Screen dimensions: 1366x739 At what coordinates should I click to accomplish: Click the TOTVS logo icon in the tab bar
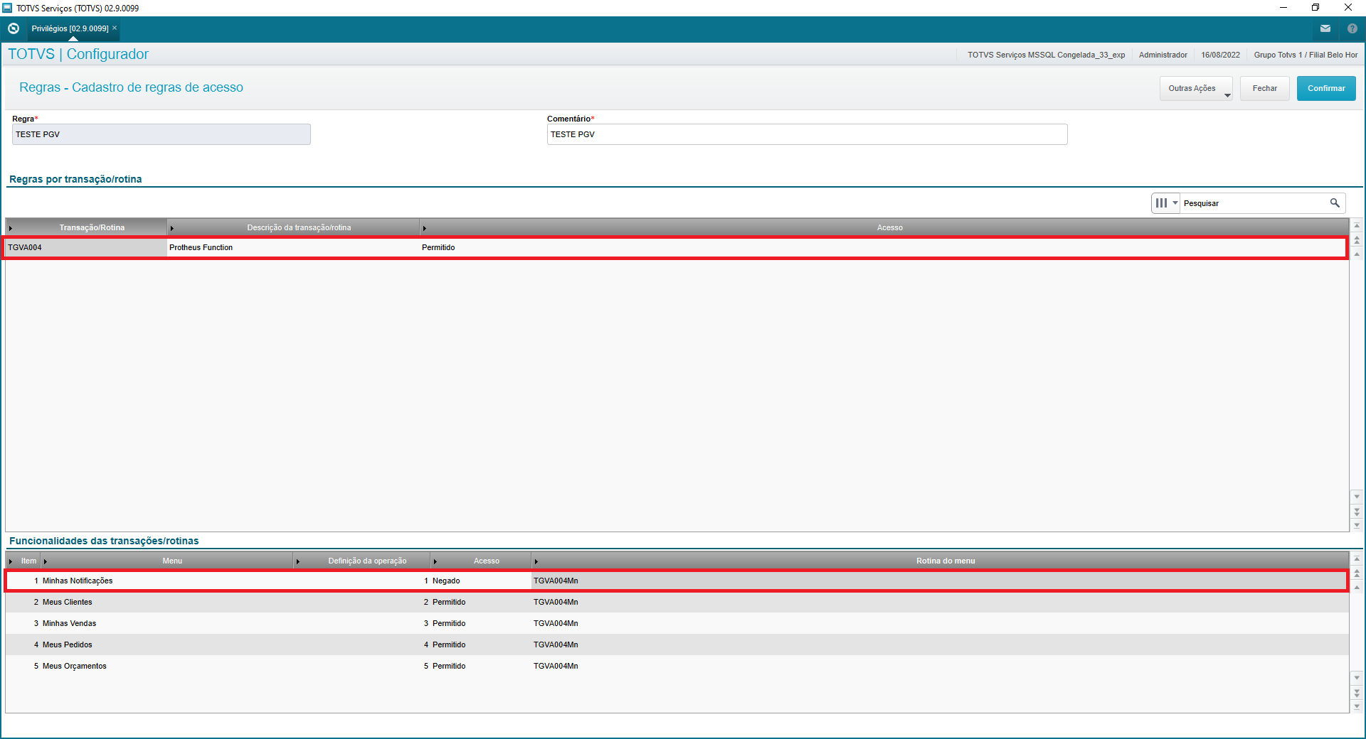14,28
